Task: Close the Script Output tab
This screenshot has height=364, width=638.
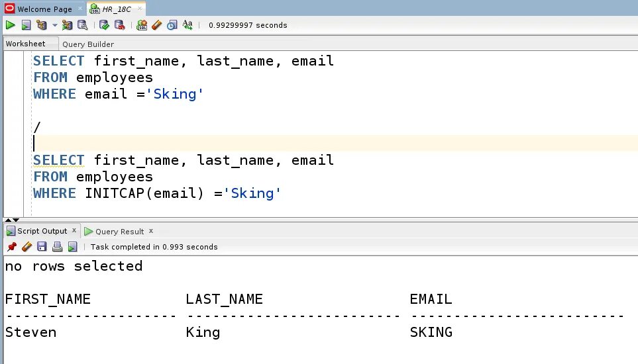Action: (x=74, y=230)
